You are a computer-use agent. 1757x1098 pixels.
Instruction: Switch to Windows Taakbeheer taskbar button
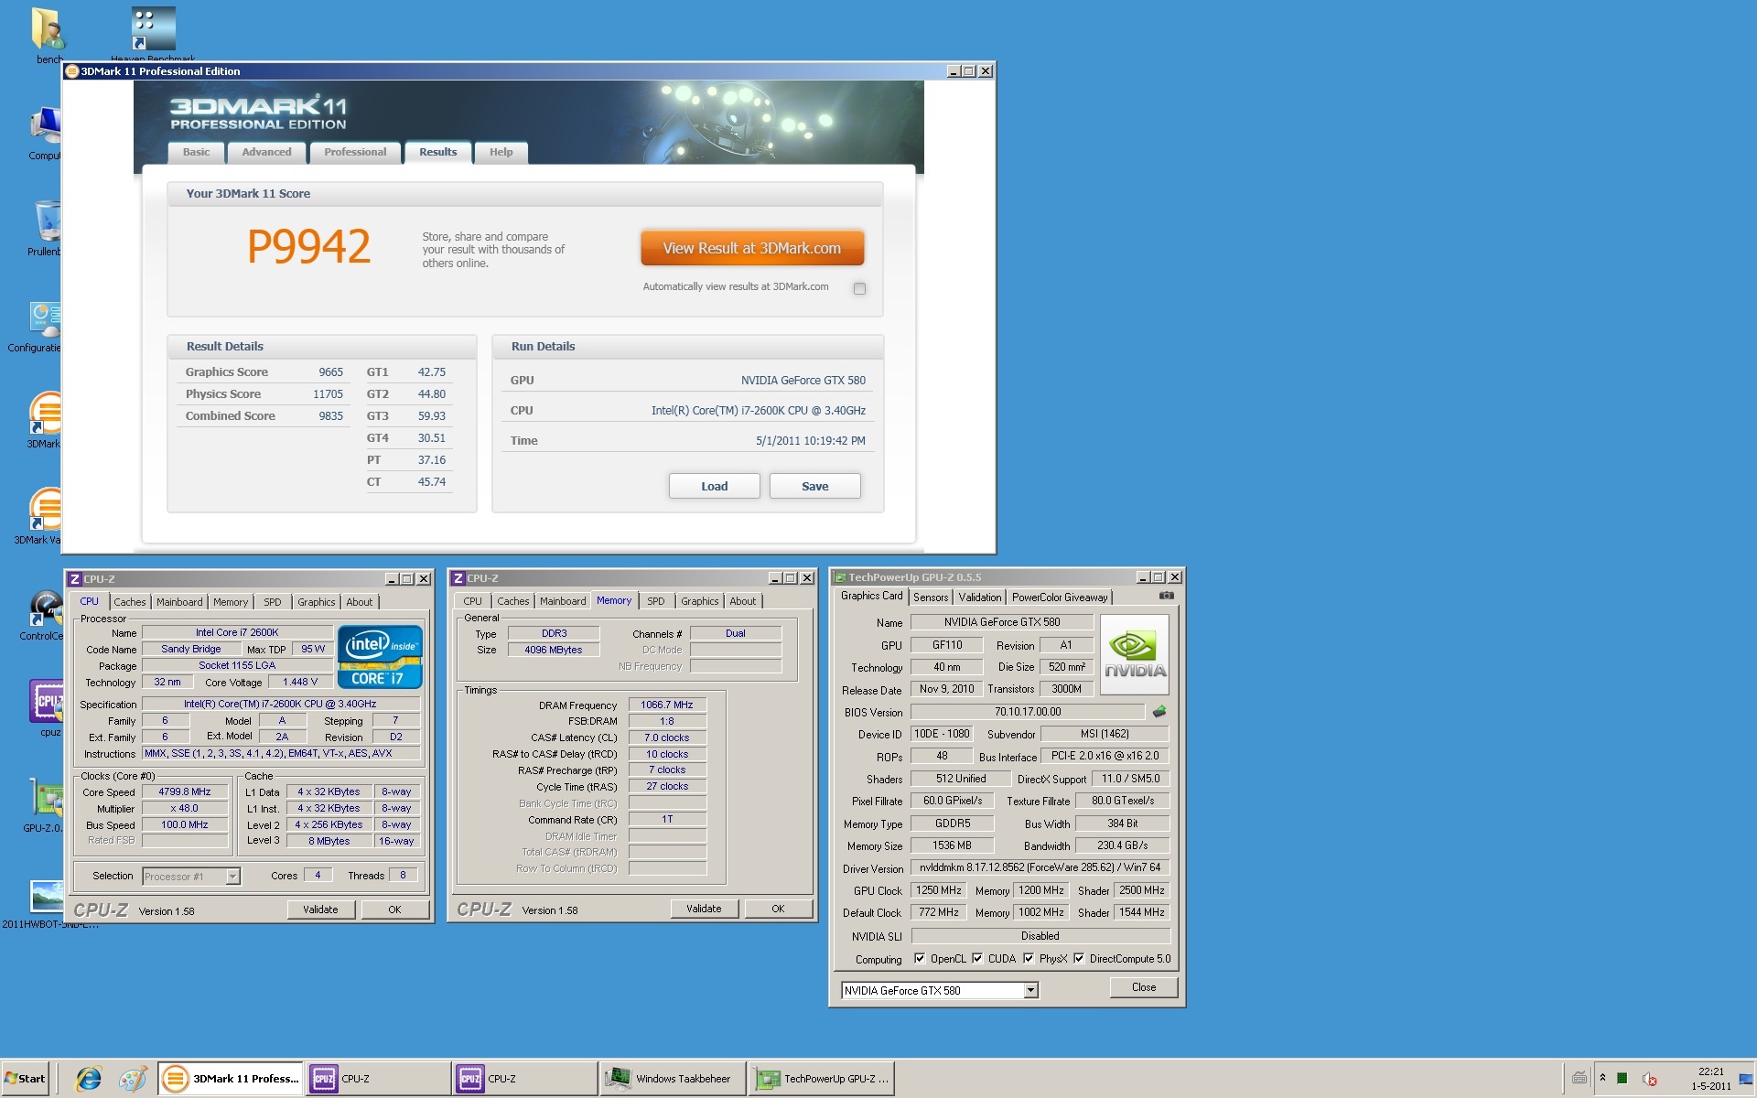click(x=673, y=1079)
